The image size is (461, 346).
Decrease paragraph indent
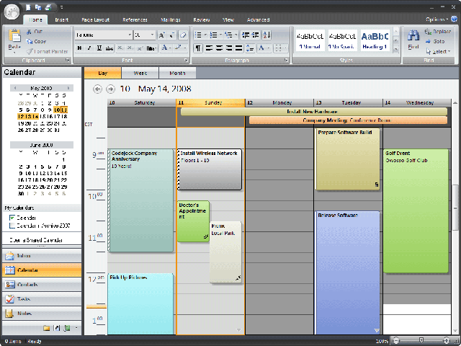click(245, 35)
